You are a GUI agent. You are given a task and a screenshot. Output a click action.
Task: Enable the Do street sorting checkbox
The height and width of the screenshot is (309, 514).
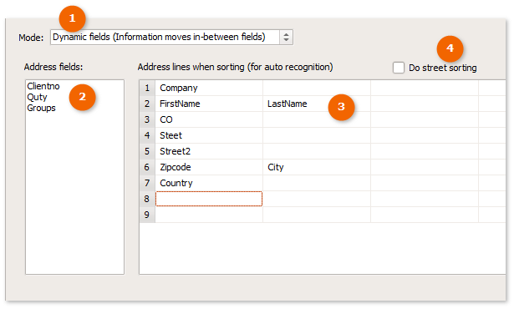399,68
